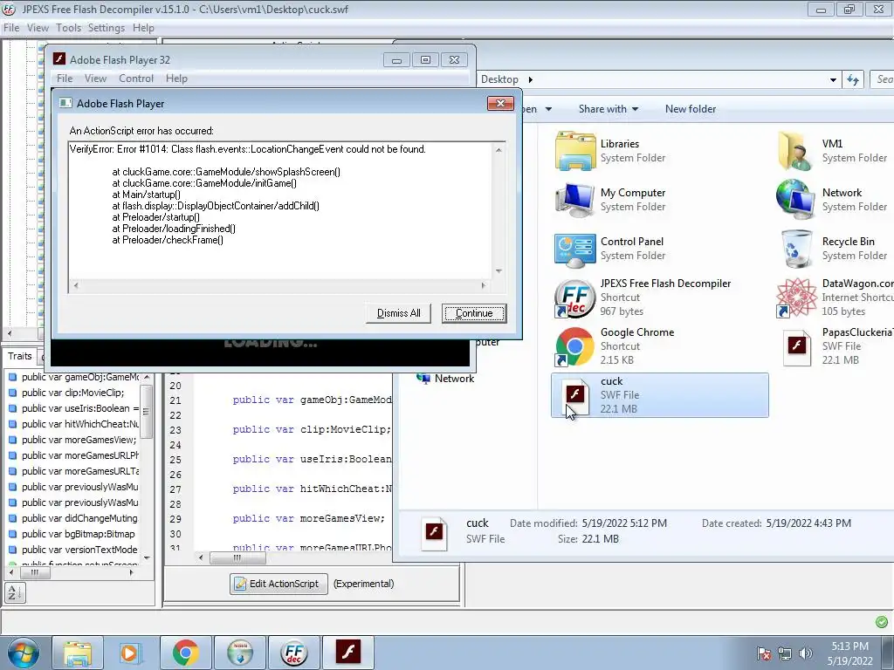The image size is (894, 670).
Task: Open Help menu in Flash Player window
Action: tap(176, 78)
